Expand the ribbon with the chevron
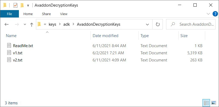Viewport: 219px width, 107px height. pyautogui.click(x=208, y=14)
